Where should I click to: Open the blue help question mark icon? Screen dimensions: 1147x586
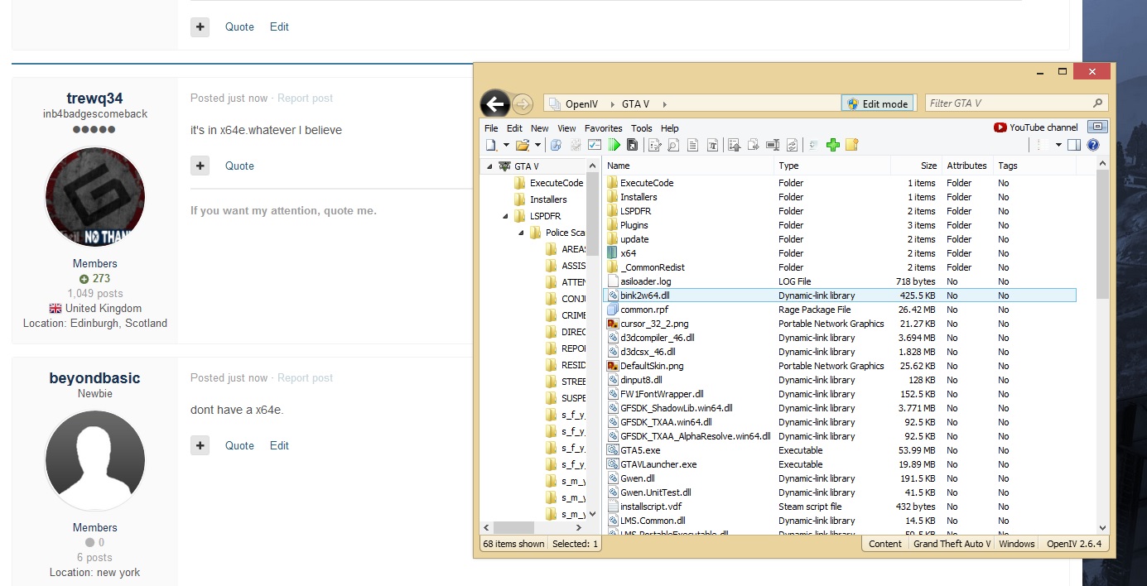tap(1093, 145)
